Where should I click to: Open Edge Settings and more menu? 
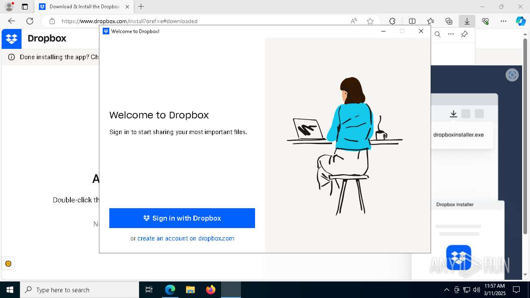click(x=503, y=21)
